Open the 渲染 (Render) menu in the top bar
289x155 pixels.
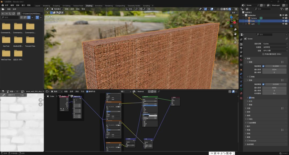[18, 5]
